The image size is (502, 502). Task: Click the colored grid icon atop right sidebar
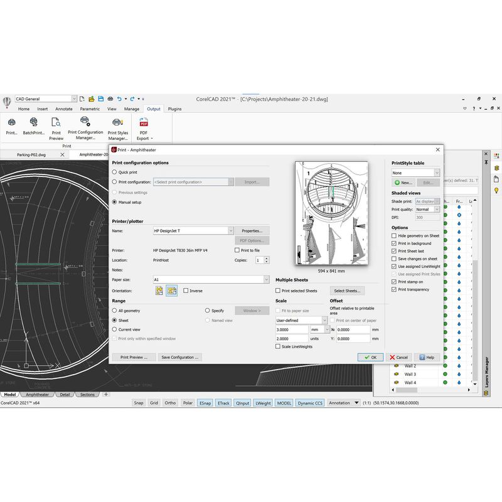496,156
